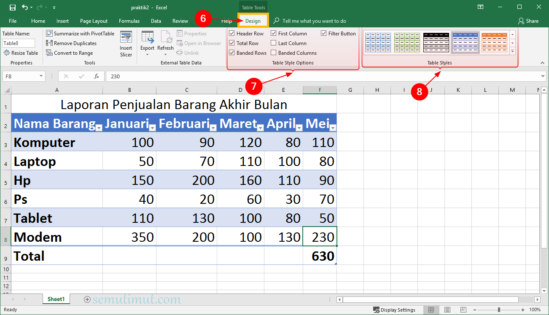549x315 pixels.
Task: Click the Save icon in title bar
Action: 12,7
